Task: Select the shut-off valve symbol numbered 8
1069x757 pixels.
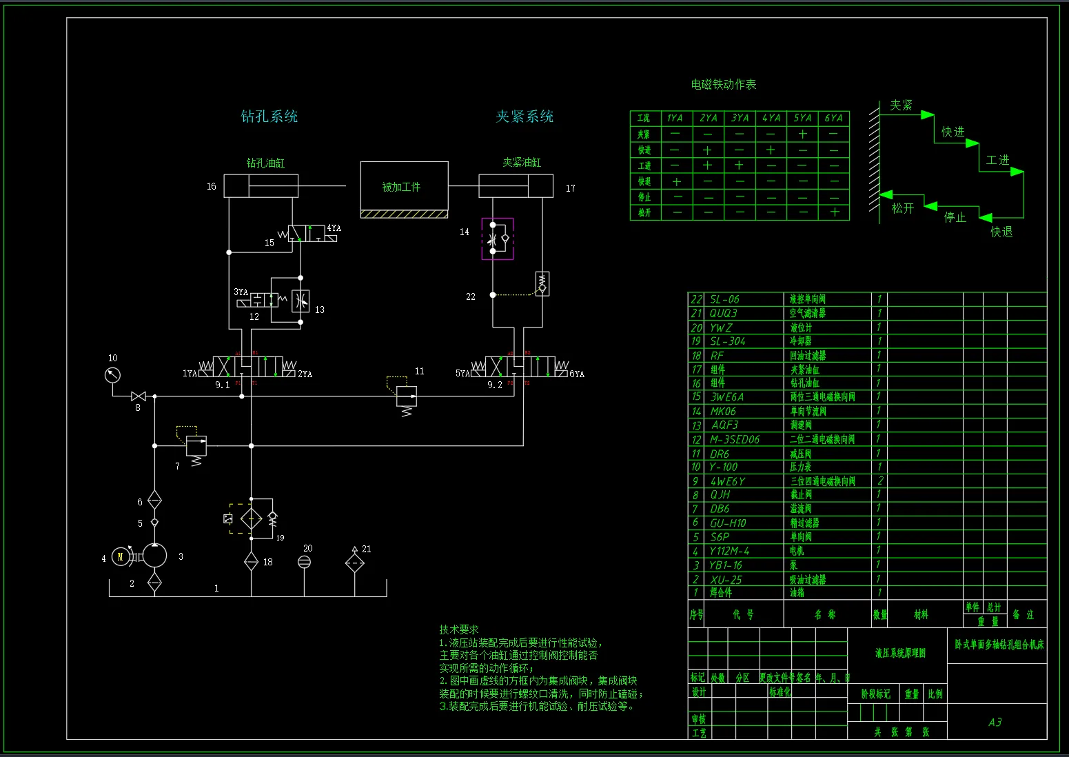Action: [139, 396]
